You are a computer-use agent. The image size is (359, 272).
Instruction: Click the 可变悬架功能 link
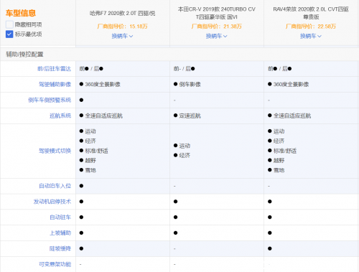(55, 264)
